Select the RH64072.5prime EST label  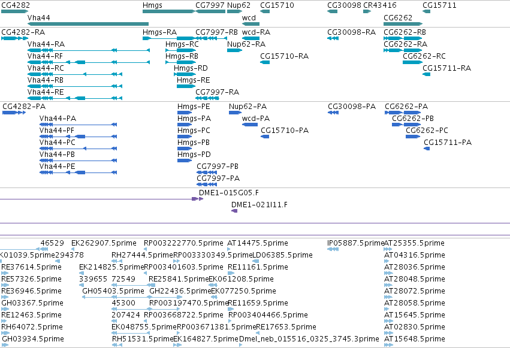point(32,327)
